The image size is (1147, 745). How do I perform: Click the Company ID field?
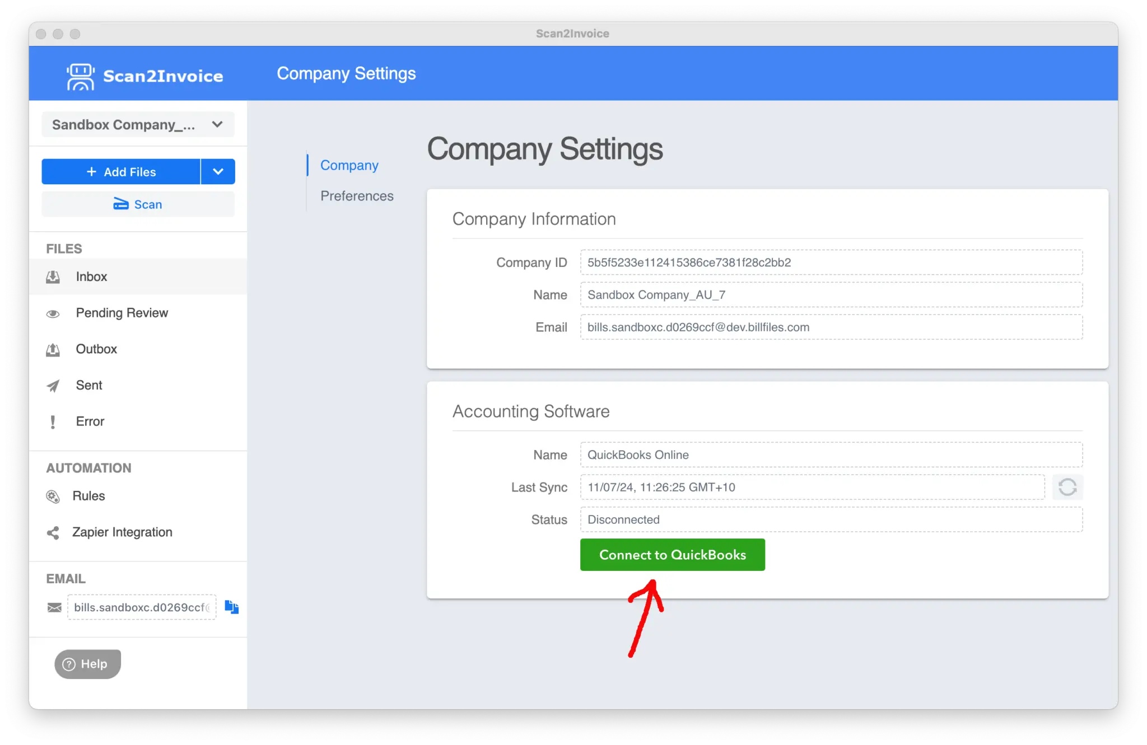[831, 263]
